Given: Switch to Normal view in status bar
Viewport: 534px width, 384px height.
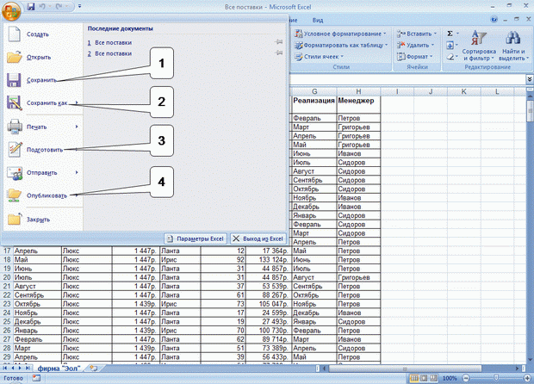Looking at the screenshot, I should pyautogui.click(x=414, y=378).
